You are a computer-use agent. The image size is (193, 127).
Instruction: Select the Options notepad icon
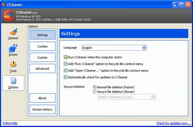(x=14, y=81)
